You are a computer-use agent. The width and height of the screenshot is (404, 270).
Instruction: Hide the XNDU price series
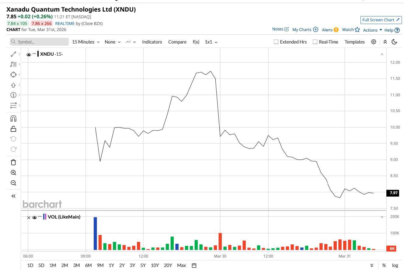29,54
